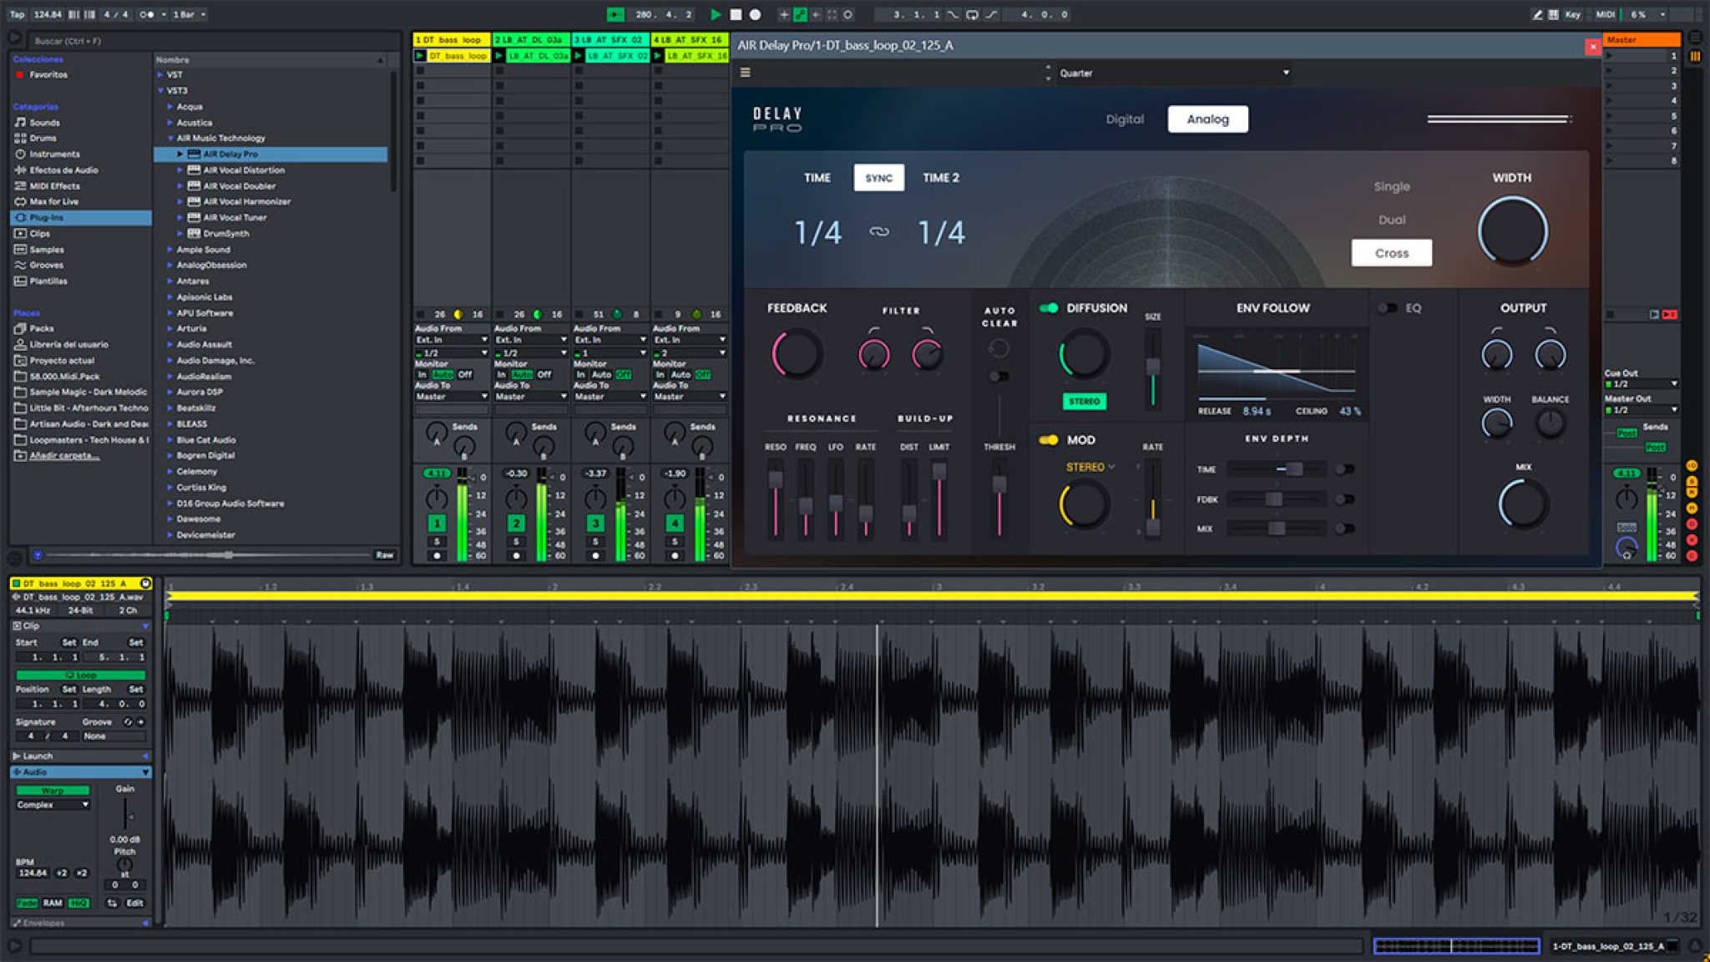Solo track 2 with S button
This screenshot has height=962, width=1710.
pos(516,542)
